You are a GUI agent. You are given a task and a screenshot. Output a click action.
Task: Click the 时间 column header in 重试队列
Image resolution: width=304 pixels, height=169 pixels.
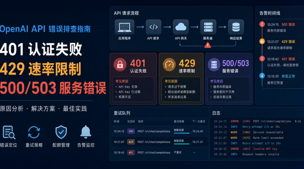[x=117, y=121]
